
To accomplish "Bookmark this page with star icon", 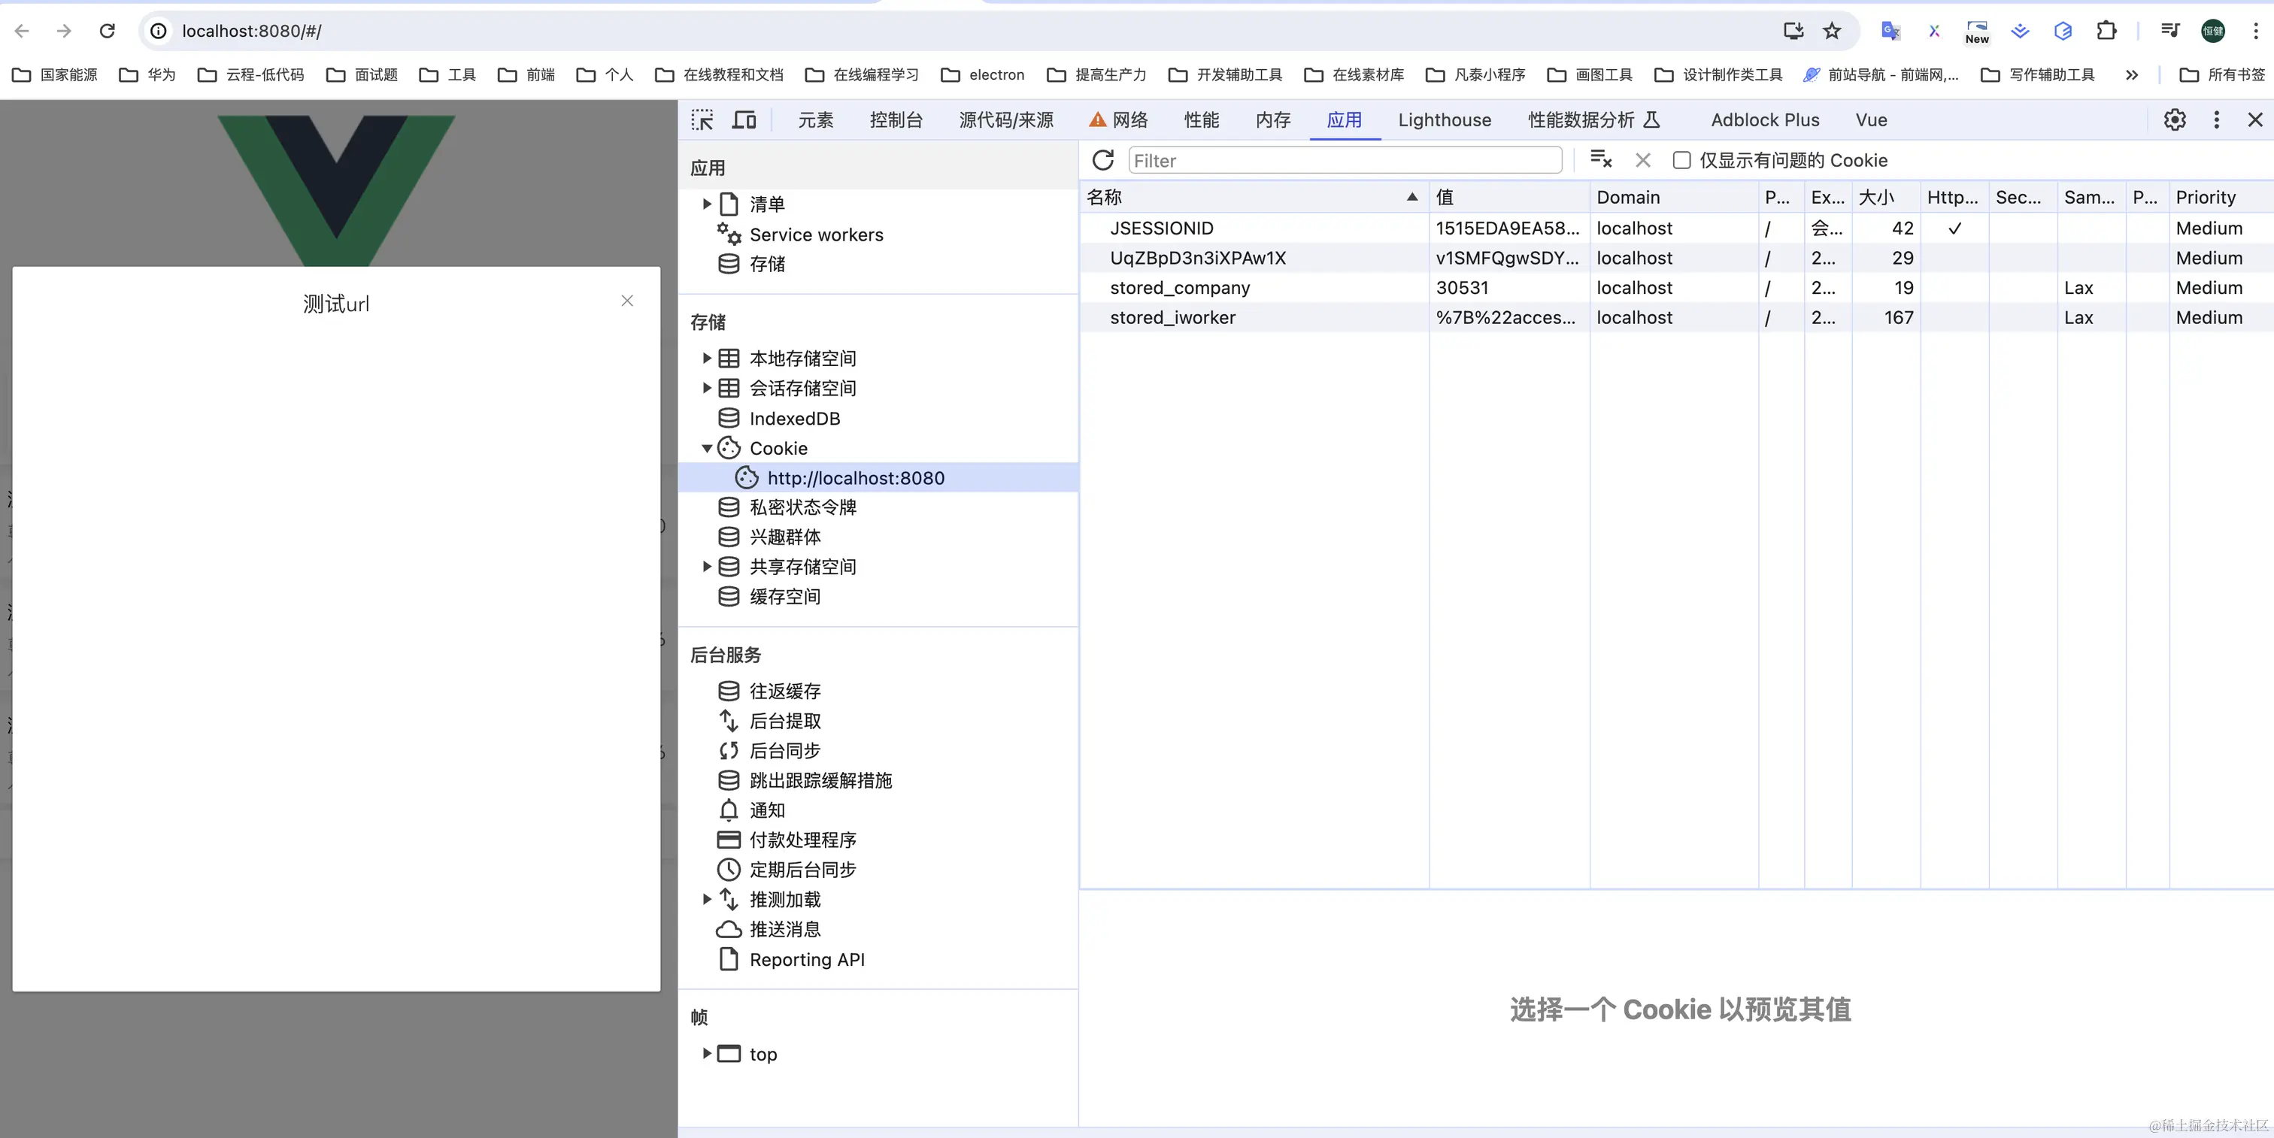I will click(x=1832, y=31).
